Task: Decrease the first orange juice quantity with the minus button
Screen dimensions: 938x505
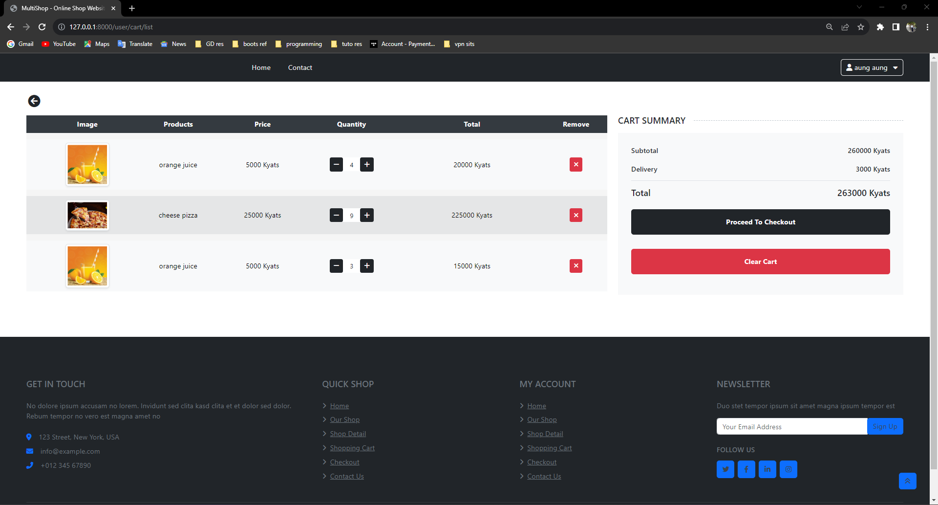Action: (336, 165)
